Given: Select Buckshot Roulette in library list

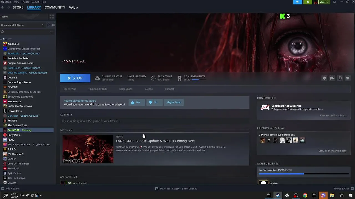Looking at the screenshot, I should click(18, 58).
